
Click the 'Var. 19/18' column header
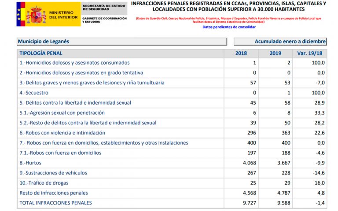point(309,53)
